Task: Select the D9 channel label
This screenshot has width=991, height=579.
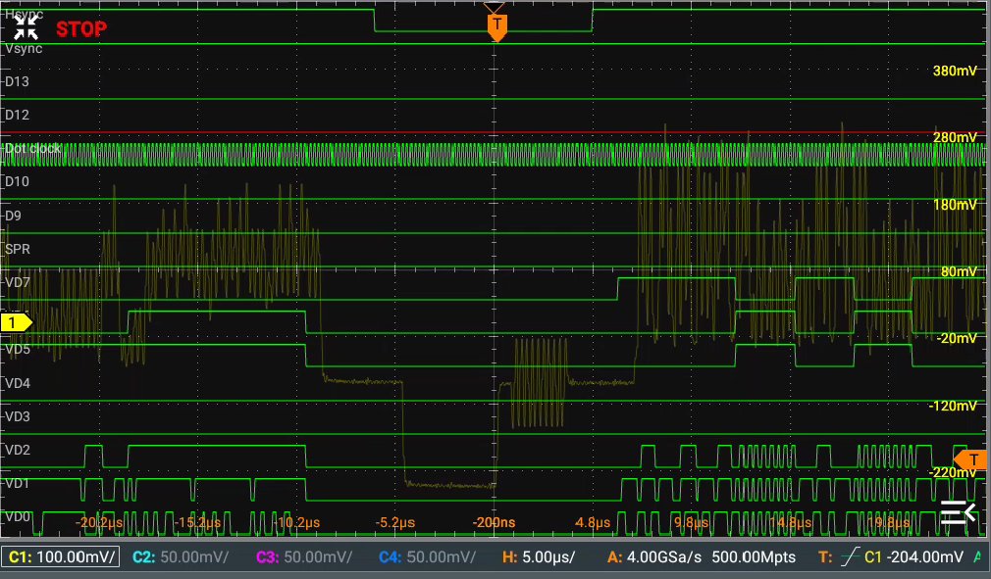Action: 14,216
